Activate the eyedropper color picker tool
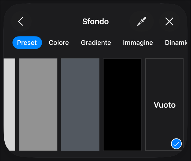Image resolution: width=191 pixels, height=161 pixels. click(141, 21)
